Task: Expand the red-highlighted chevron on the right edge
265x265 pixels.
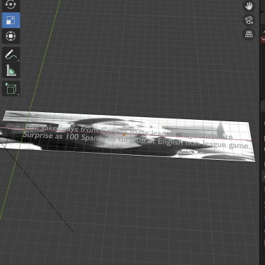Action: click(x=263, y=39)
